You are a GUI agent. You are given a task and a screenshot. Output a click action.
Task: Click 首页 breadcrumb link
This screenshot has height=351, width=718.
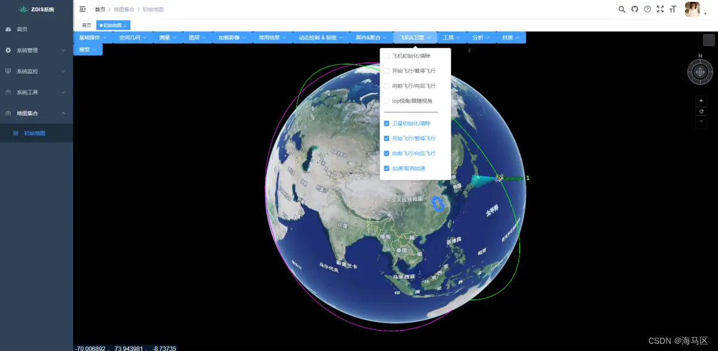(100, 10)
